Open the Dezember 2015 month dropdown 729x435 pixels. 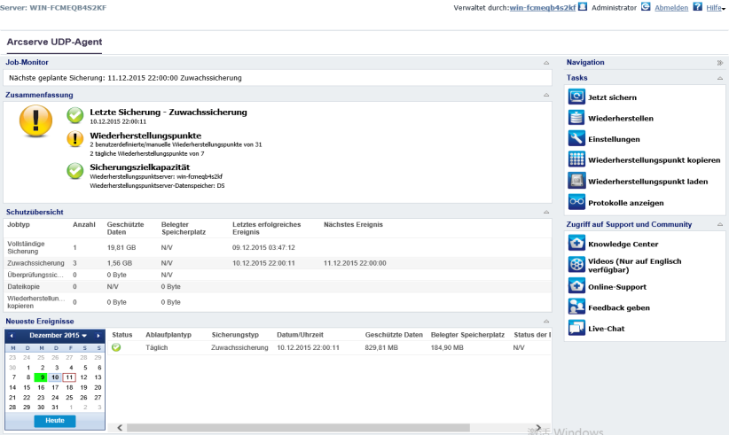[59, 335]
